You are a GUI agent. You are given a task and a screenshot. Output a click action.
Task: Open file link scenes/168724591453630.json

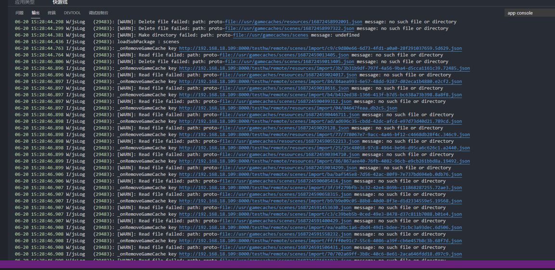tap(285, 208)
